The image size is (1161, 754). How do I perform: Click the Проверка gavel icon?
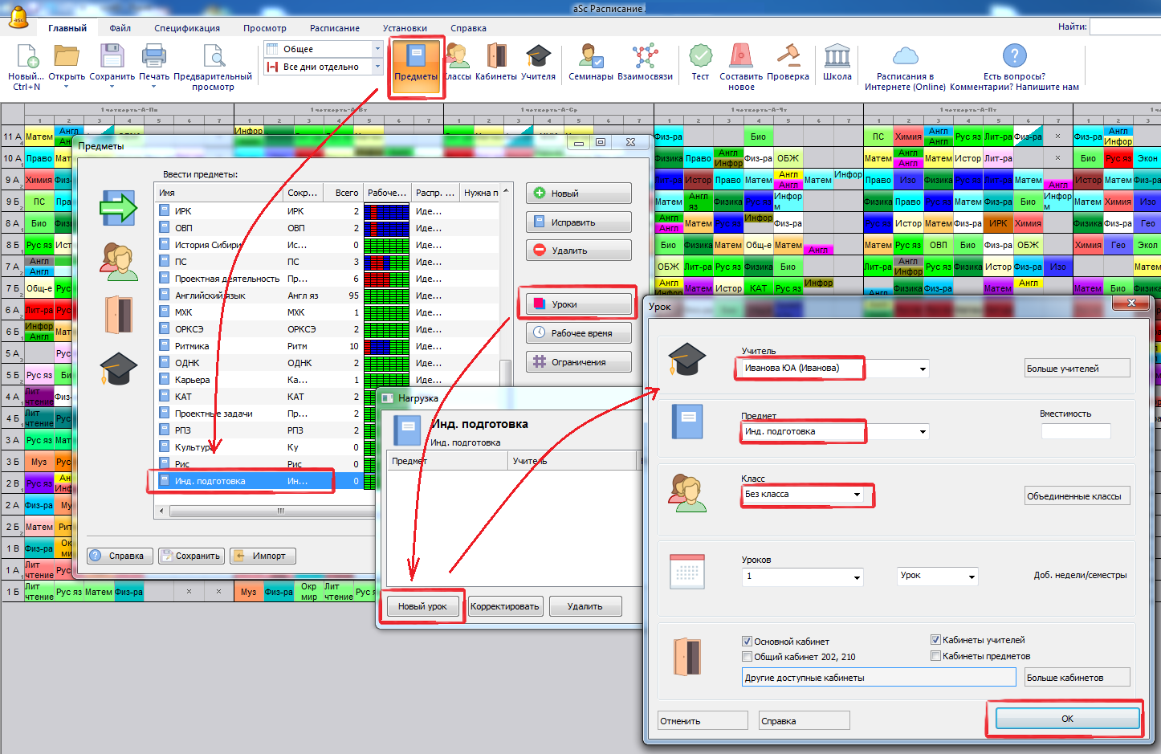(788, 62)
